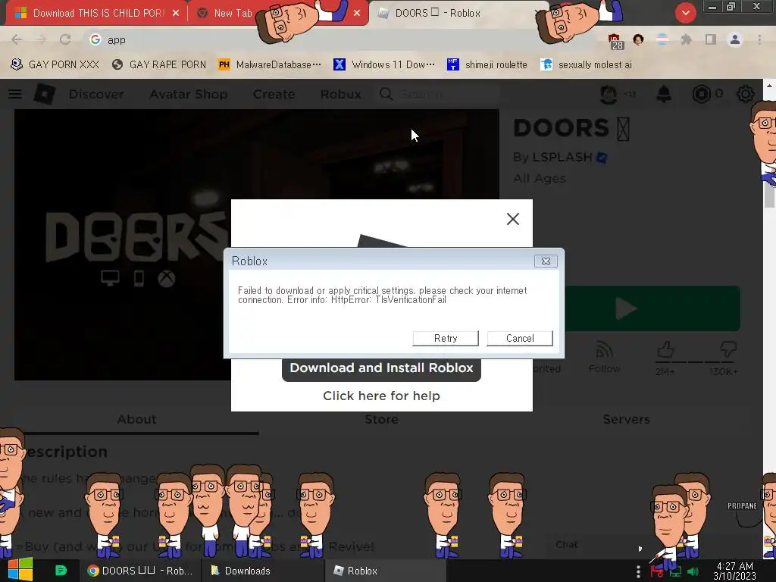Click the Roblox logo home icon
Image resolution: width=776 pixels, height=582 pixels.
45,93
